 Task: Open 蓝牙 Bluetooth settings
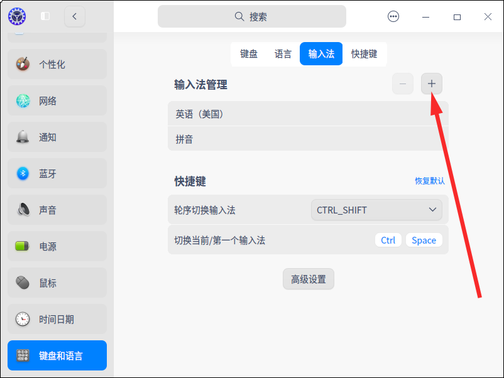(57, 173)
